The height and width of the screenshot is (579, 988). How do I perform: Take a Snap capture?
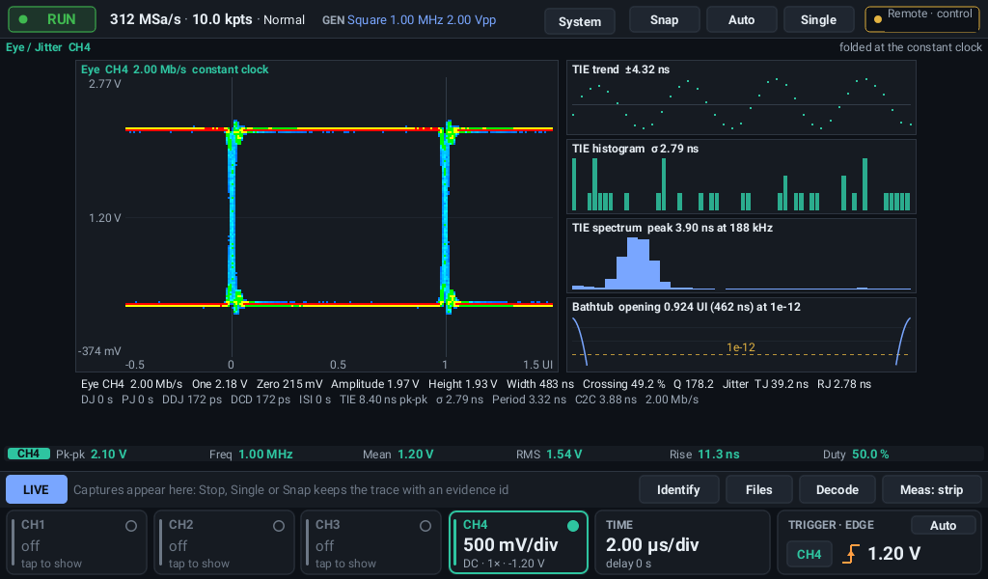pos(664,20)
